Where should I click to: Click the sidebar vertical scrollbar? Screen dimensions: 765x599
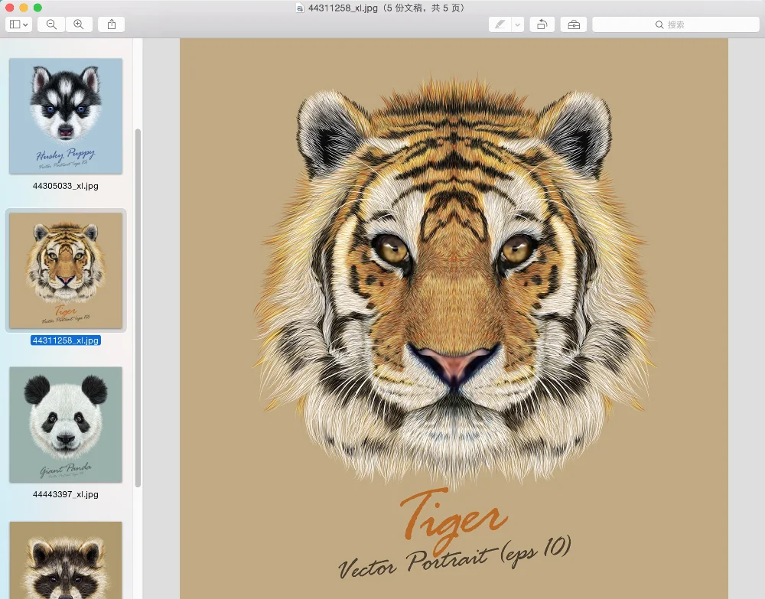point(138,308)
